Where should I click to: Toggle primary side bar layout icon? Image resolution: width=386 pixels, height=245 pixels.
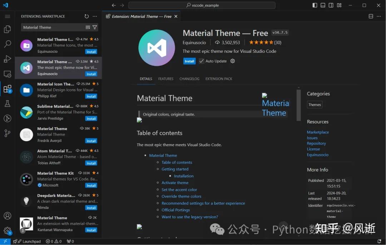(315, 5)
